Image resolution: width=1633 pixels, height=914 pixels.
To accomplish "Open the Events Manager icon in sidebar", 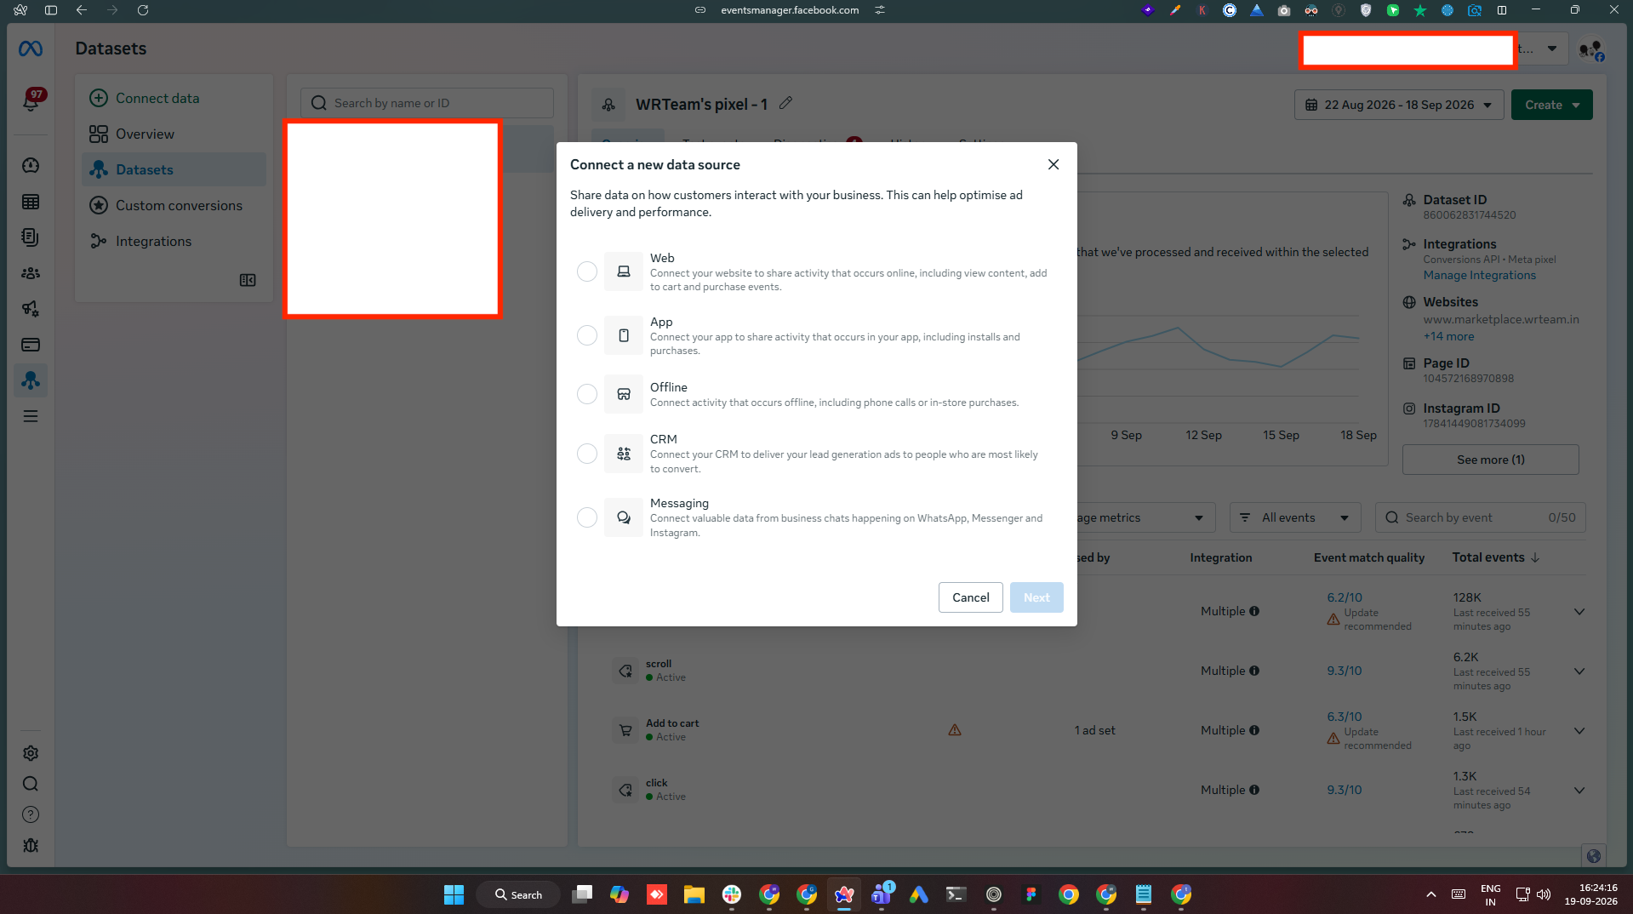I will [31, 380].
